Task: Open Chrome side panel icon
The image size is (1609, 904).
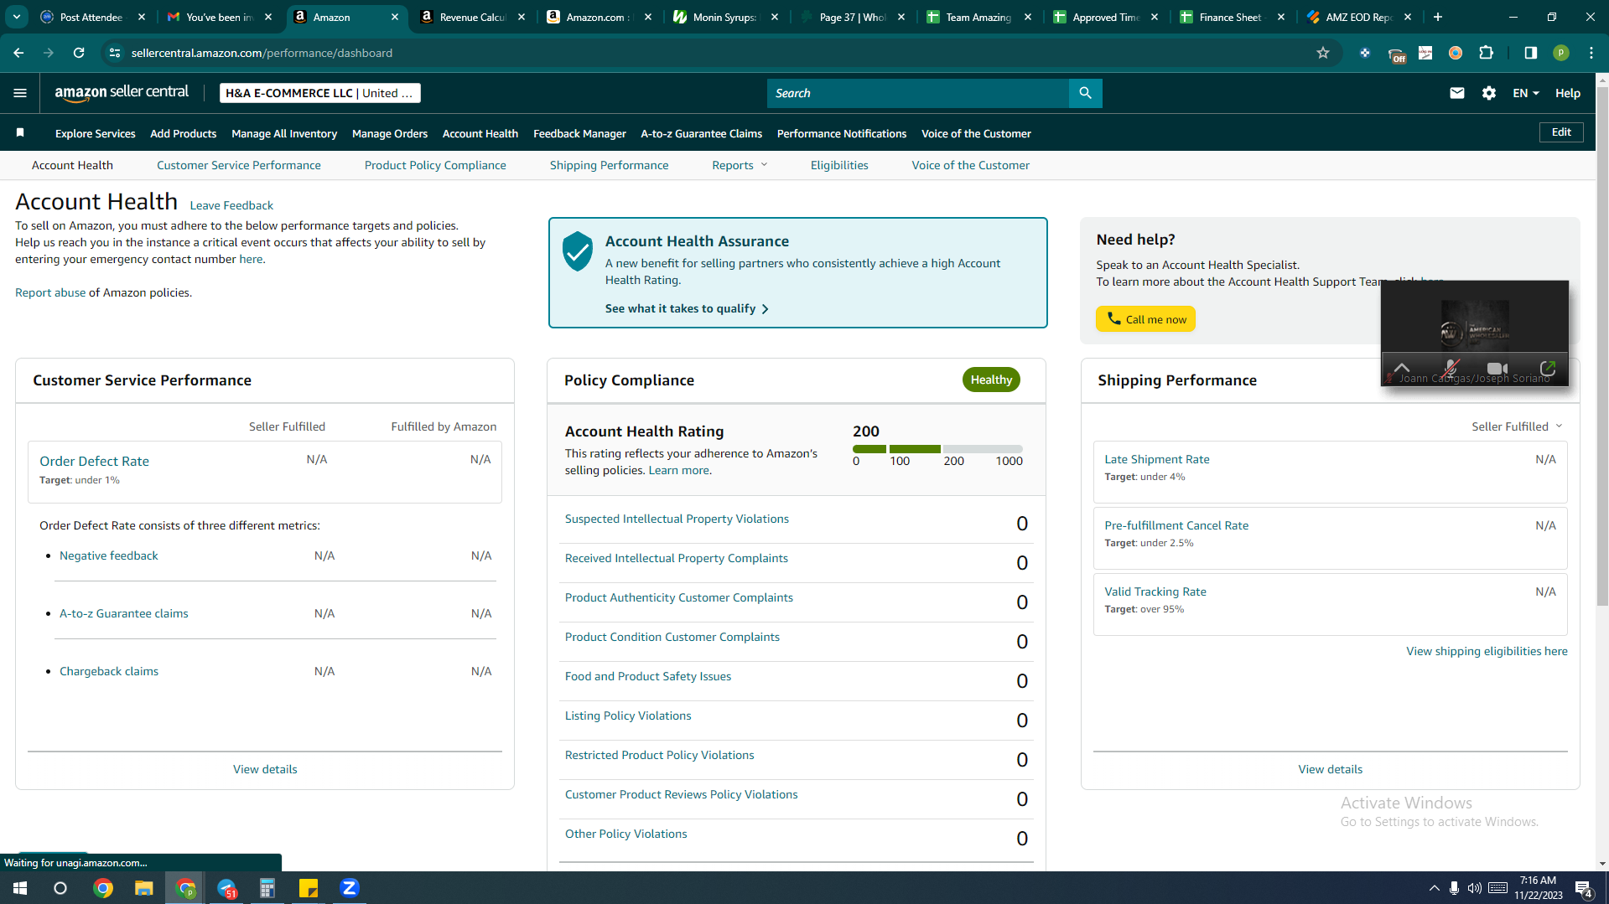Action: point(1530,53)
